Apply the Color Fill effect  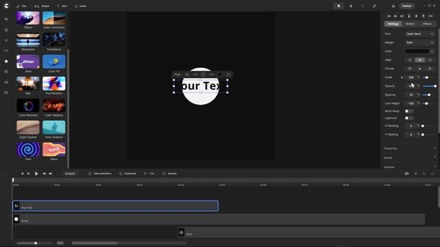(54, 62)
